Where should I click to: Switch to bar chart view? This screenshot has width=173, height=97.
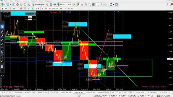[x=74, y=5]
